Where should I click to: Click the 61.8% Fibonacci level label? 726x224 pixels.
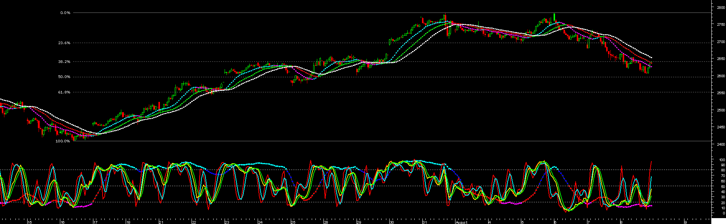(64, 92)
